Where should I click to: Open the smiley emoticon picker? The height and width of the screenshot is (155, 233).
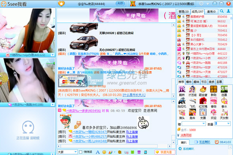[104, 152]
